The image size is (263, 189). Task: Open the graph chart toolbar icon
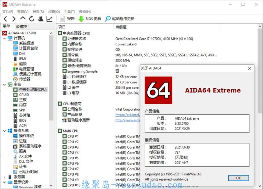(49, 19)
